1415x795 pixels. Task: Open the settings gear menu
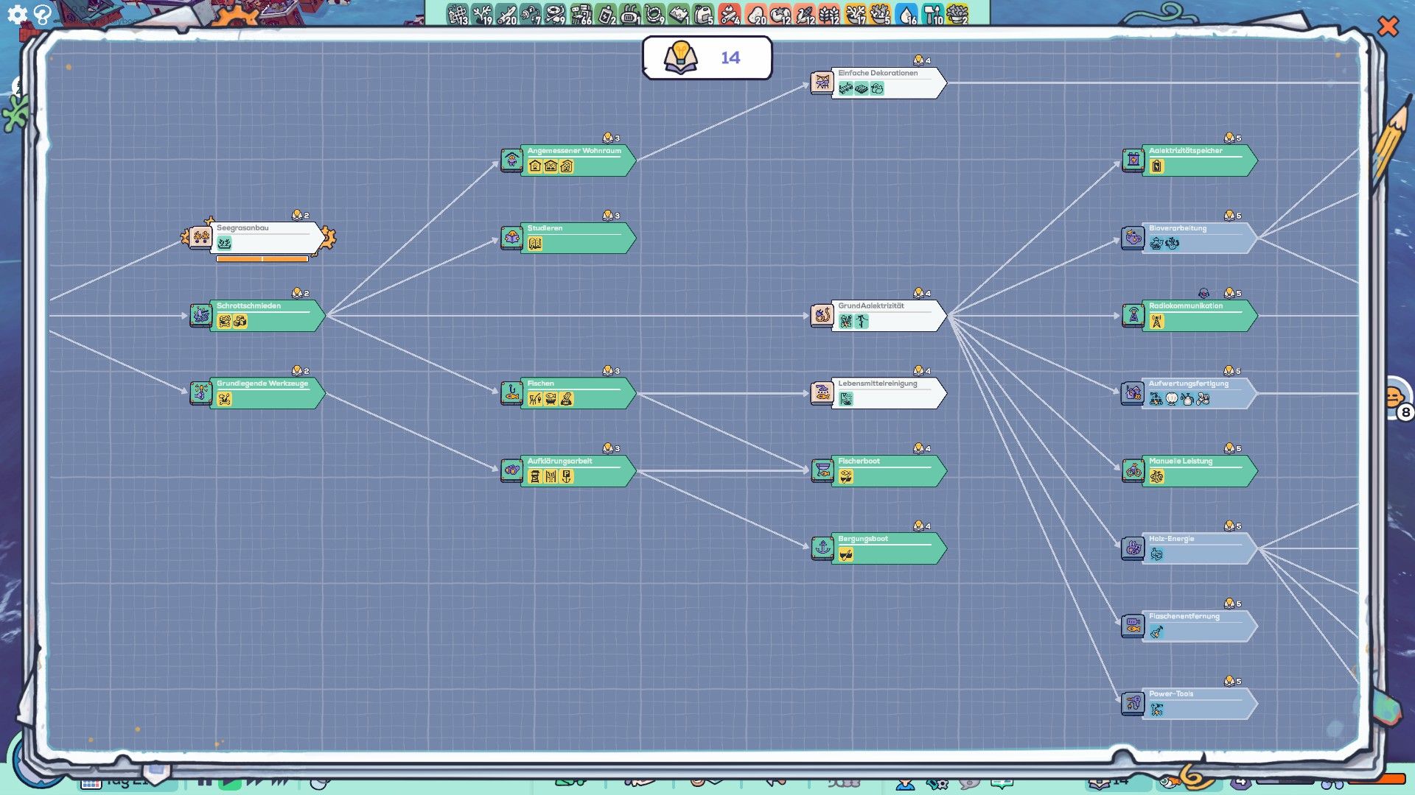[17, 14]
